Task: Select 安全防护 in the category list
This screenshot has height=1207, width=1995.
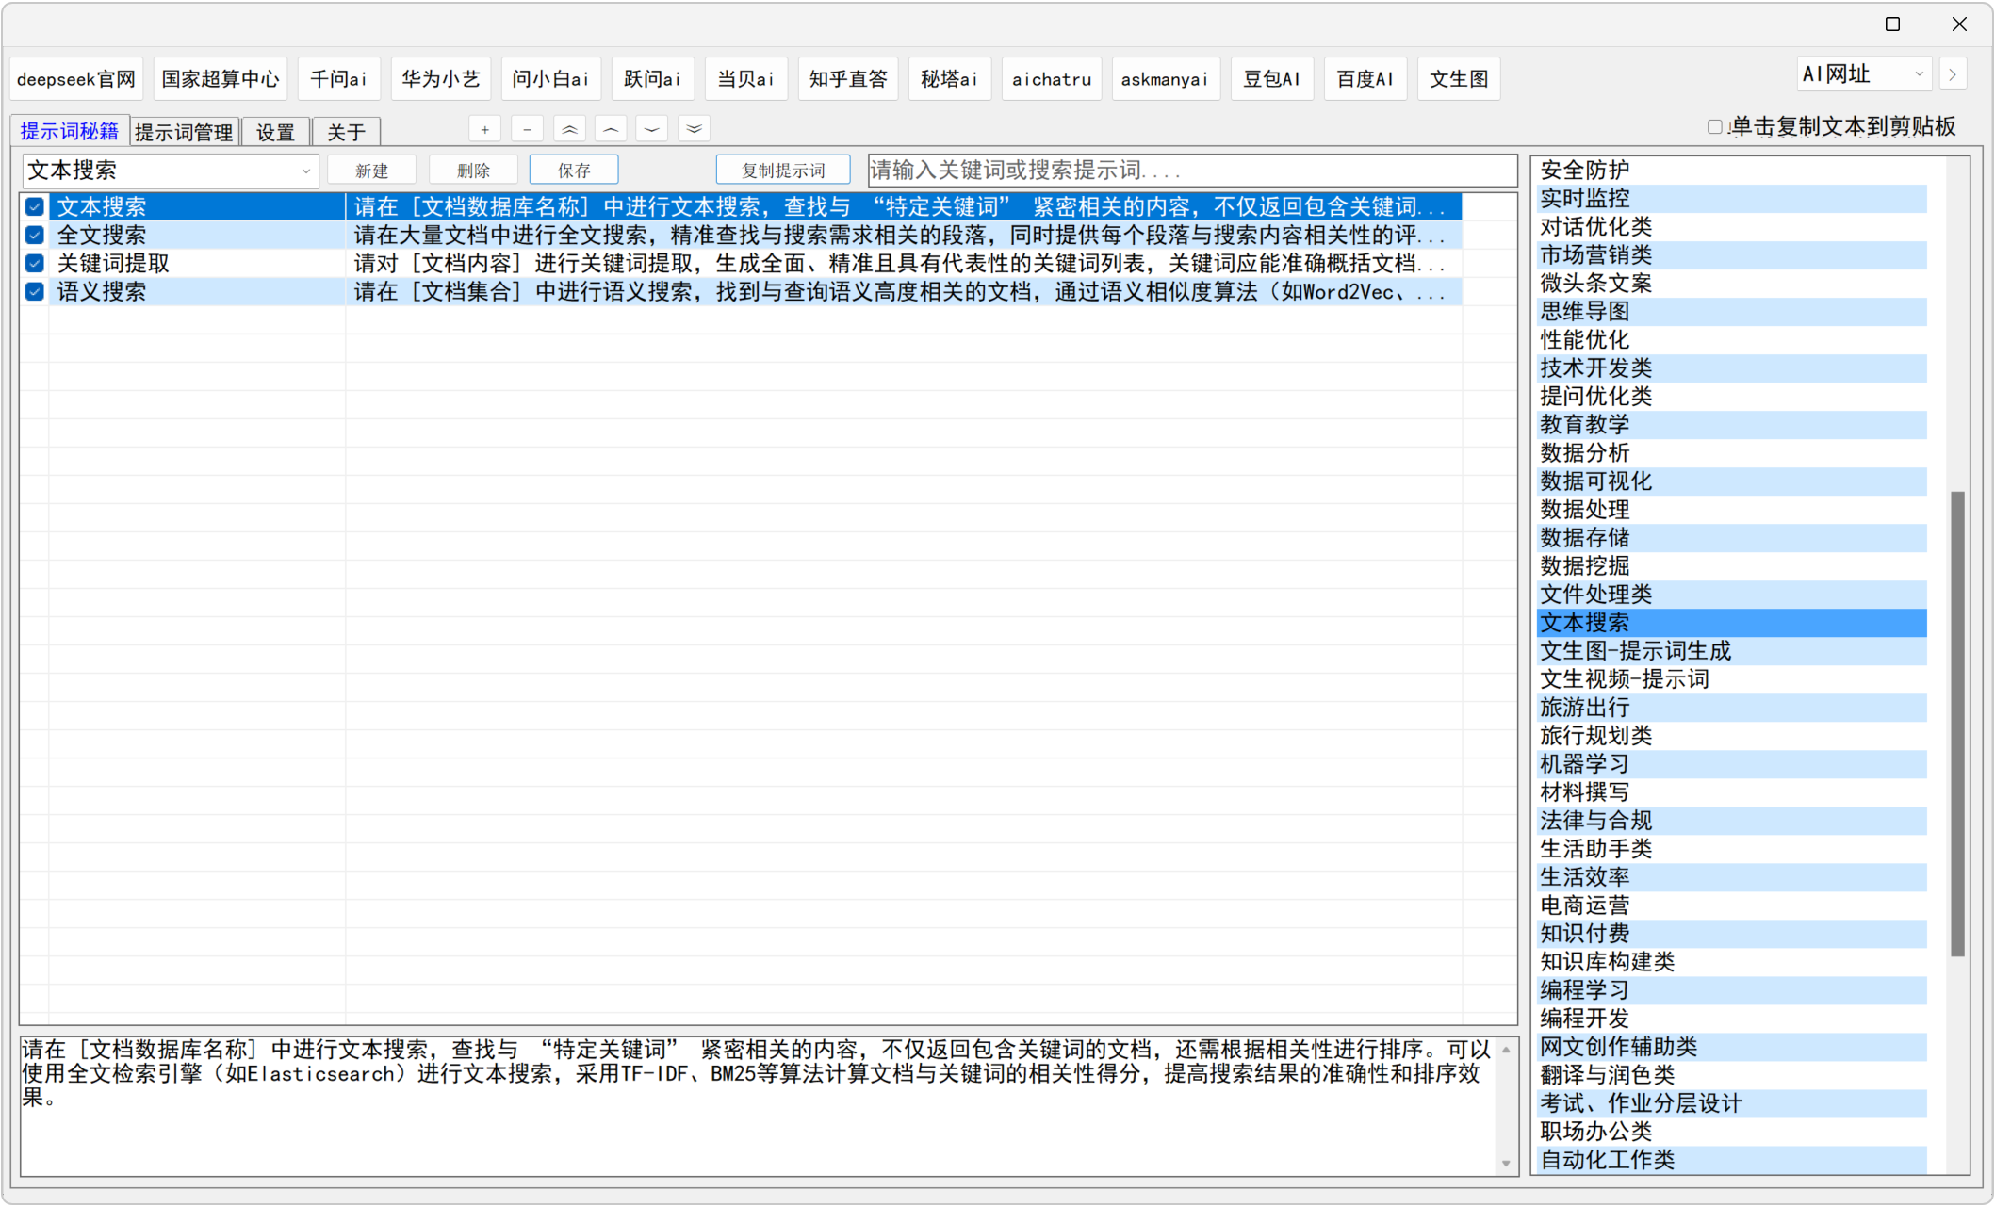Action: click(1731, 171)
